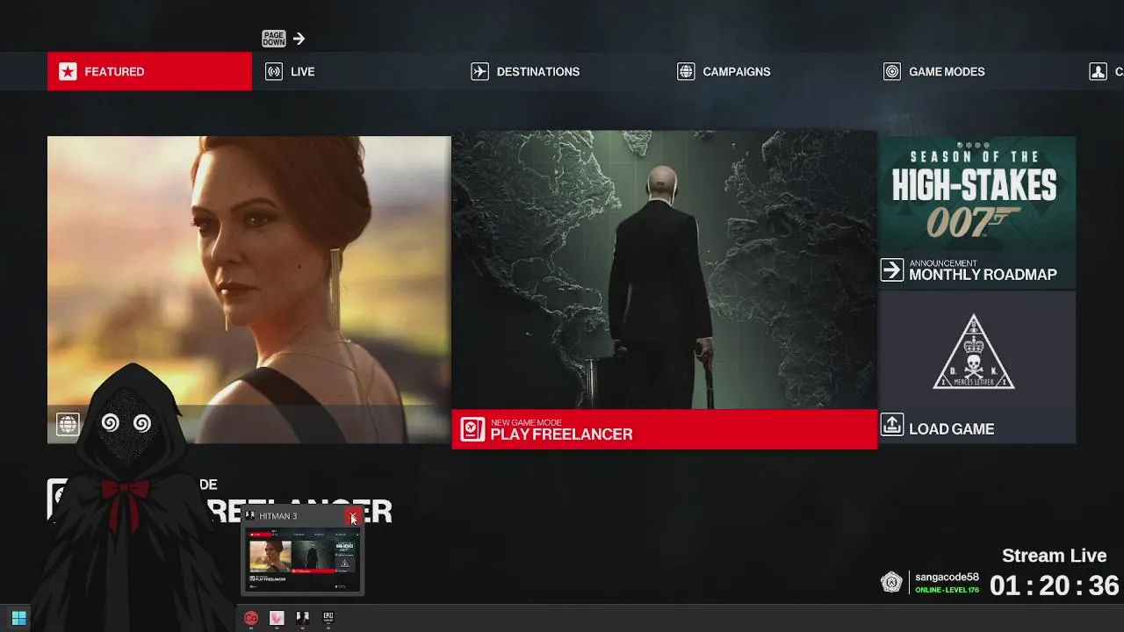Click the carousel dots above High-Stakes title
The width and height of the screenshot is (1124, 632).
(973, 145)
